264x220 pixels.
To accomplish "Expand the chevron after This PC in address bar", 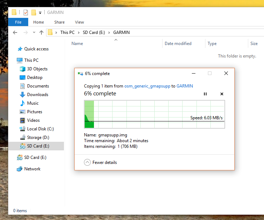I will click(x=79, y=32).
